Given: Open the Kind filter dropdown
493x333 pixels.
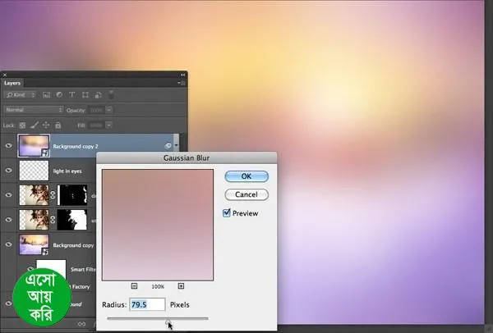Looking at the screenshot, I should click(27, 95).
